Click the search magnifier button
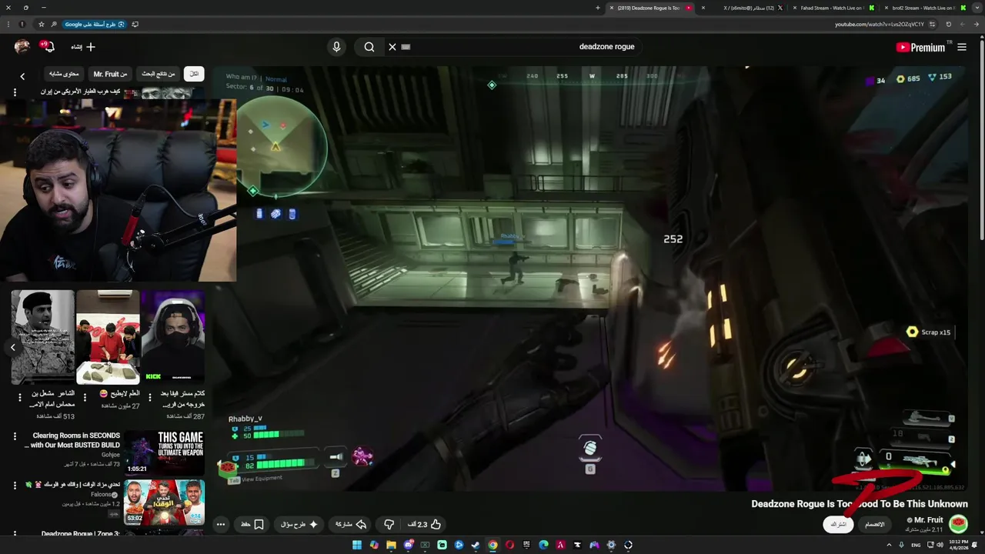The image size is (985, 554). click(x=369, y=47)
